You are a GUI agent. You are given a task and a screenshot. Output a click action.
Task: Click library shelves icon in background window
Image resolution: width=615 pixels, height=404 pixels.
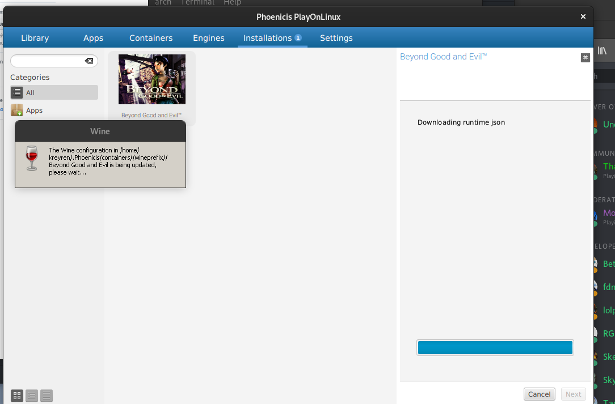[x=602, y=50]
